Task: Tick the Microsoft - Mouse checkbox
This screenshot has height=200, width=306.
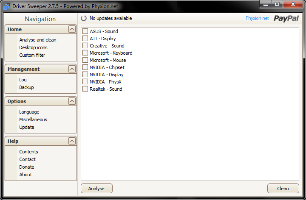Action: (85, 60)
